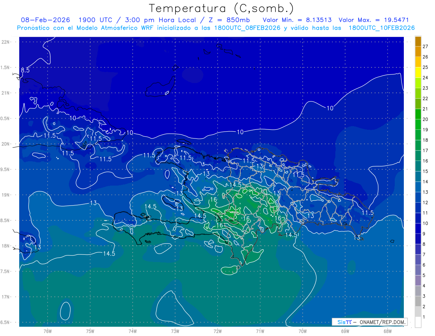Click the 'Valor Max. = 19.5471' text
Image resolution: width=435 pixels, height=336 pixels.
click(374, 20)
